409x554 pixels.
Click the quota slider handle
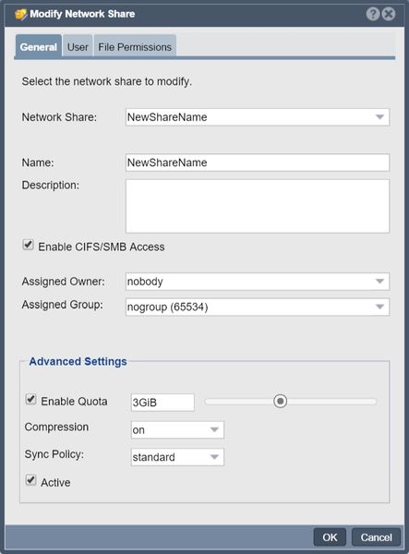tap(281, 401)
